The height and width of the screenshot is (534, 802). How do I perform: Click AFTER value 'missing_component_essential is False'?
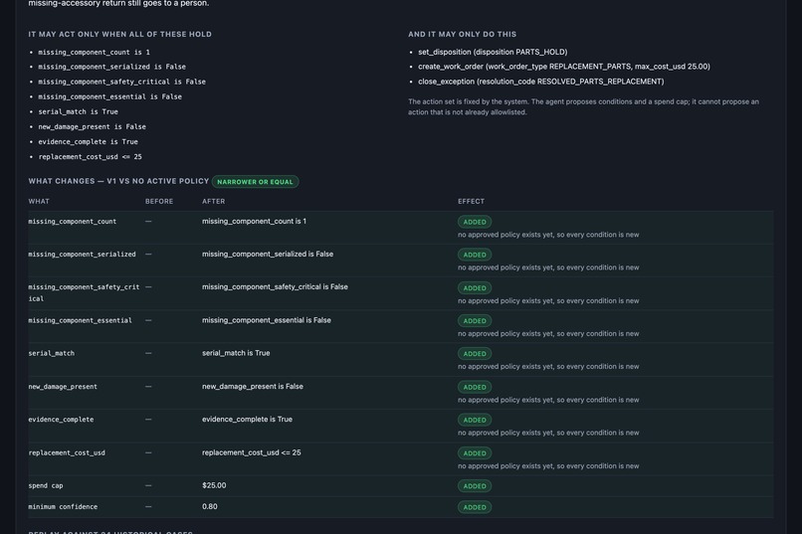tap(267, 320)
